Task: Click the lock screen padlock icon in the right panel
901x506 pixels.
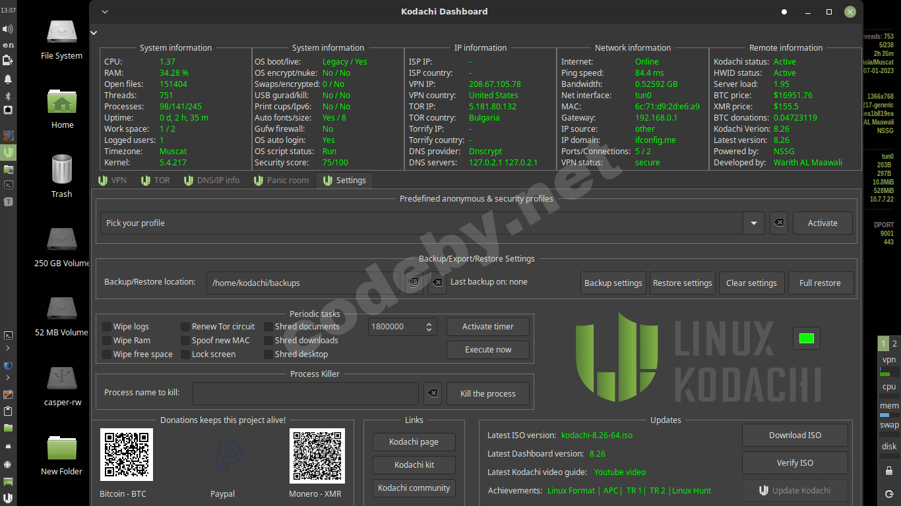Action: tap(889, 471)
